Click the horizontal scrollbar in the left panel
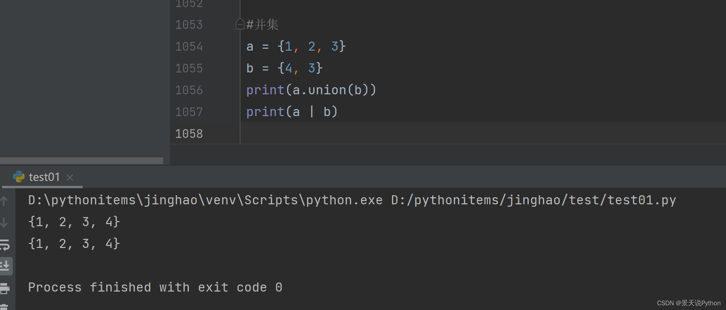 tap(82, 161)
